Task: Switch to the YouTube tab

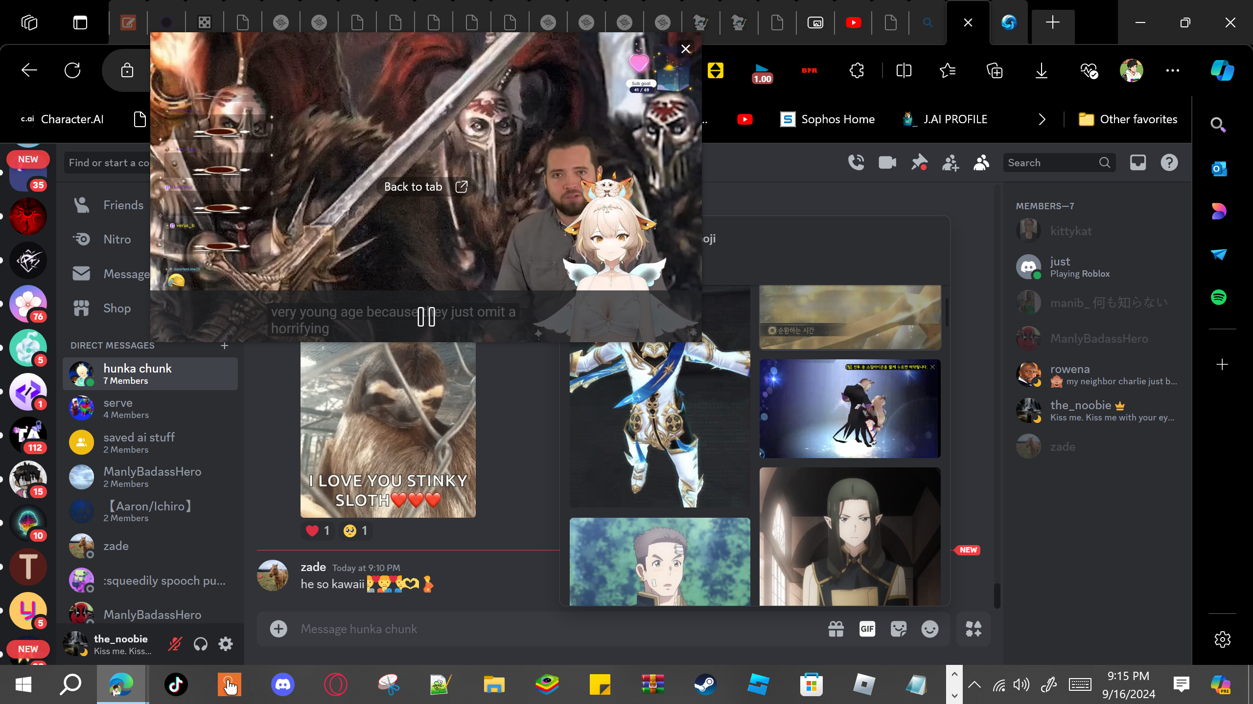Action: (854, 22)
